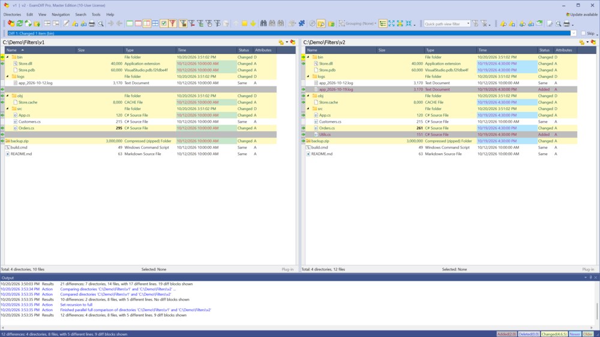
Task: Toggle the show-both-panes split view icon
Action: coord(146,24)
